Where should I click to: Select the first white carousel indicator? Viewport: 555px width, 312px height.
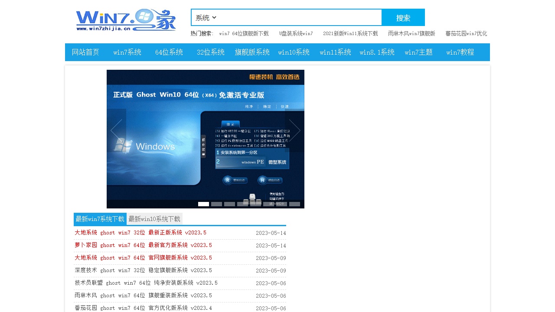coord(203,204)
